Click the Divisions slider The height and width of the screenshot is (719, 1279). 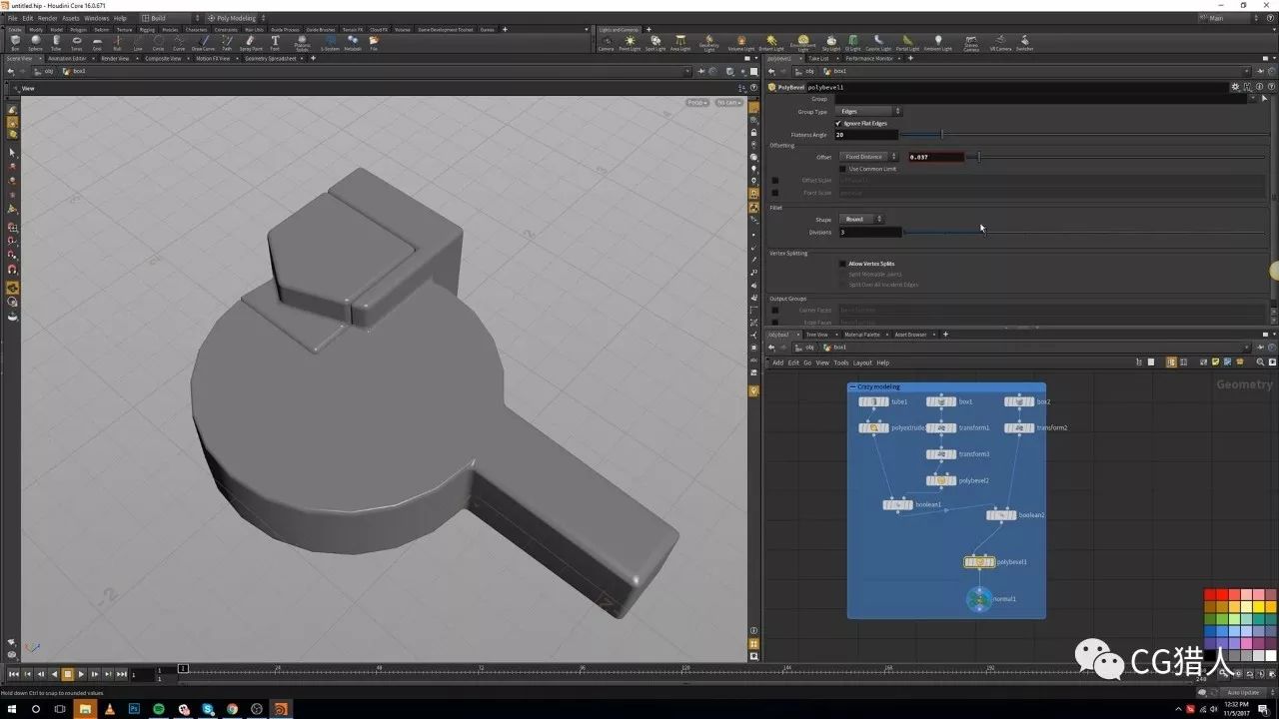click(x=1083, y=232)
